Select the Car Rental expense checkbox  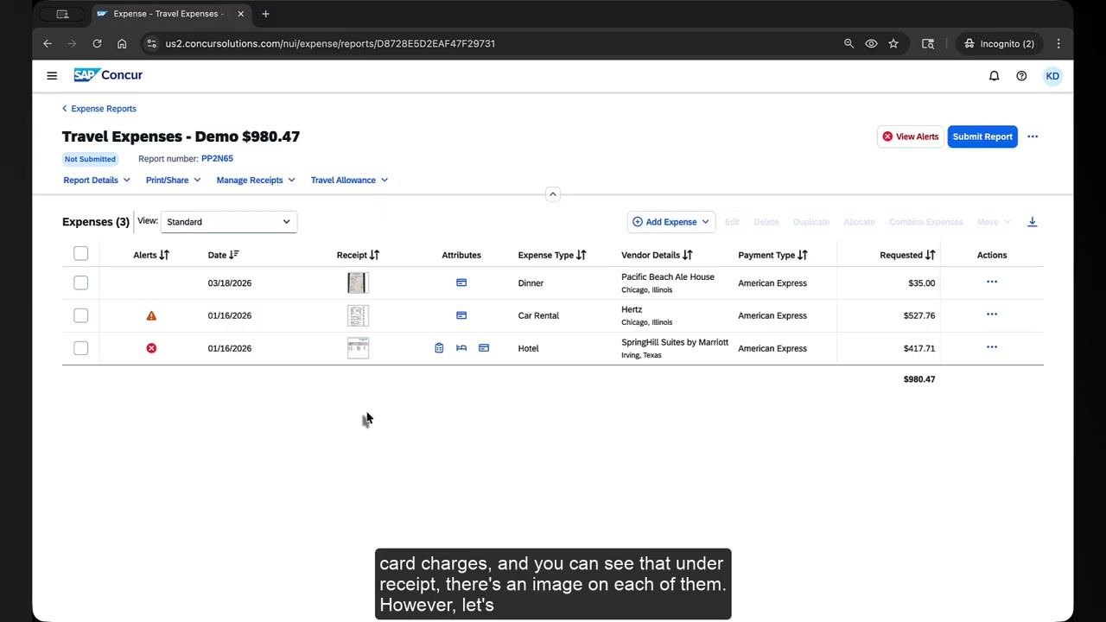[80, 315]
